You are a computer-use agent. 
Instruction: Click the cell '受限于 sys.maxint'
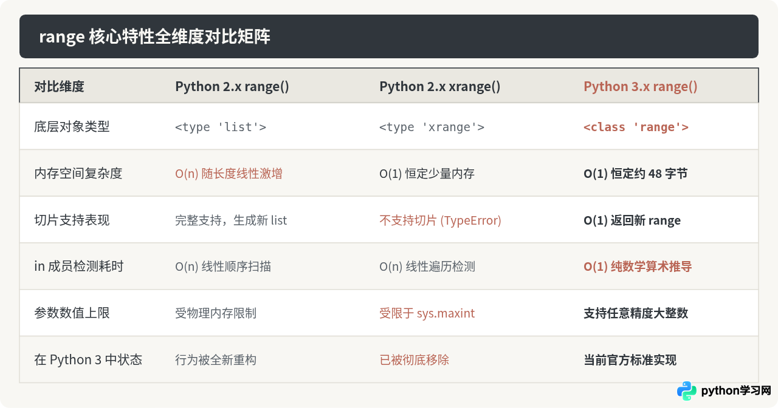(427, 313)
